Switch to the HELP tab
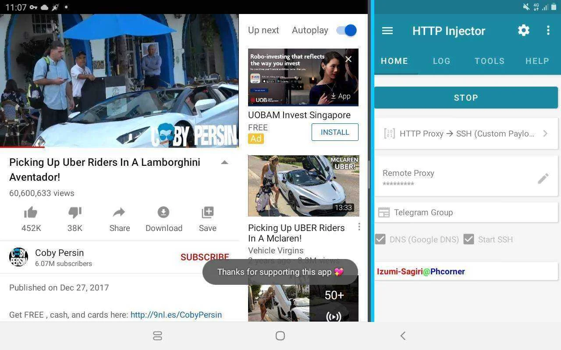Image resolution: width=561 pixels, height=350 pixels. [537, 61]
